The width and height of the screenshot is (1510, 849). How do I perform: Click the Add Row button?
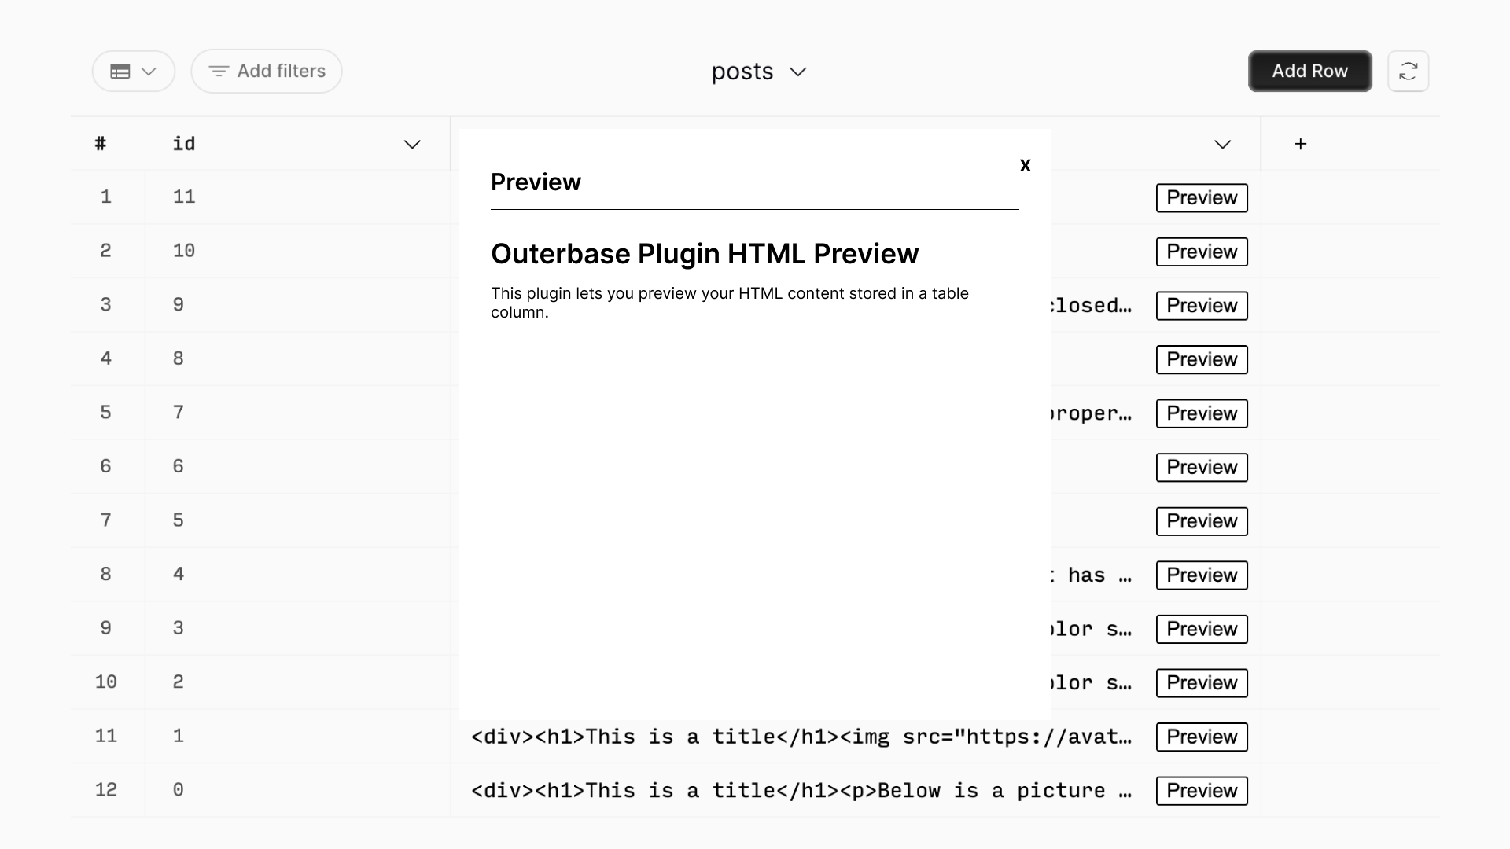pyautogui.click(x=1310, y=72)
